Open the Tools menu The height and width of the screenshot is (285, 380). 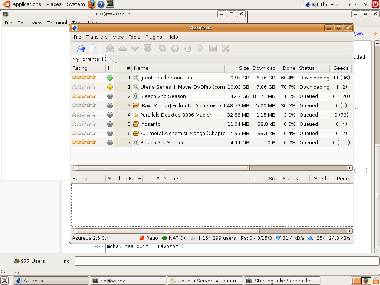click(x=134, y=37)
